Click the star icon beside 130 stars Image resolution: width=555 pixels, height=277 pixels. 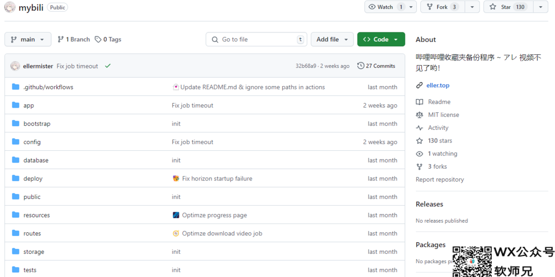pyautogui.click(x=419, y=141)
